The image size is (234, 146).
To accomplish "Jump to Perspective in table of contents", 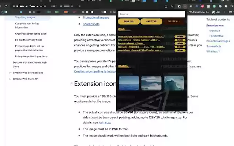I will 216,36.
